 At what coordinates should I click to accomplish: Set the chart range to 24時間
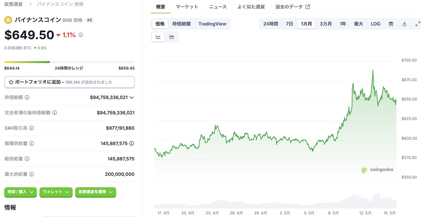point(271,24)
